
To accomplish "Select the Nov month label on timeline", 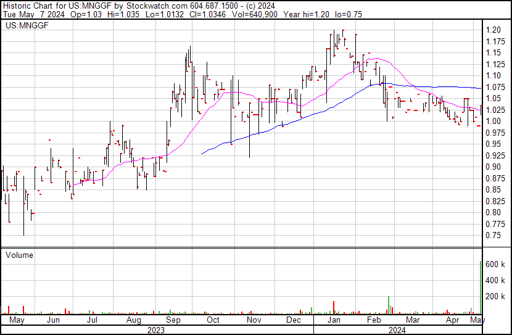I will click(254, 320).
